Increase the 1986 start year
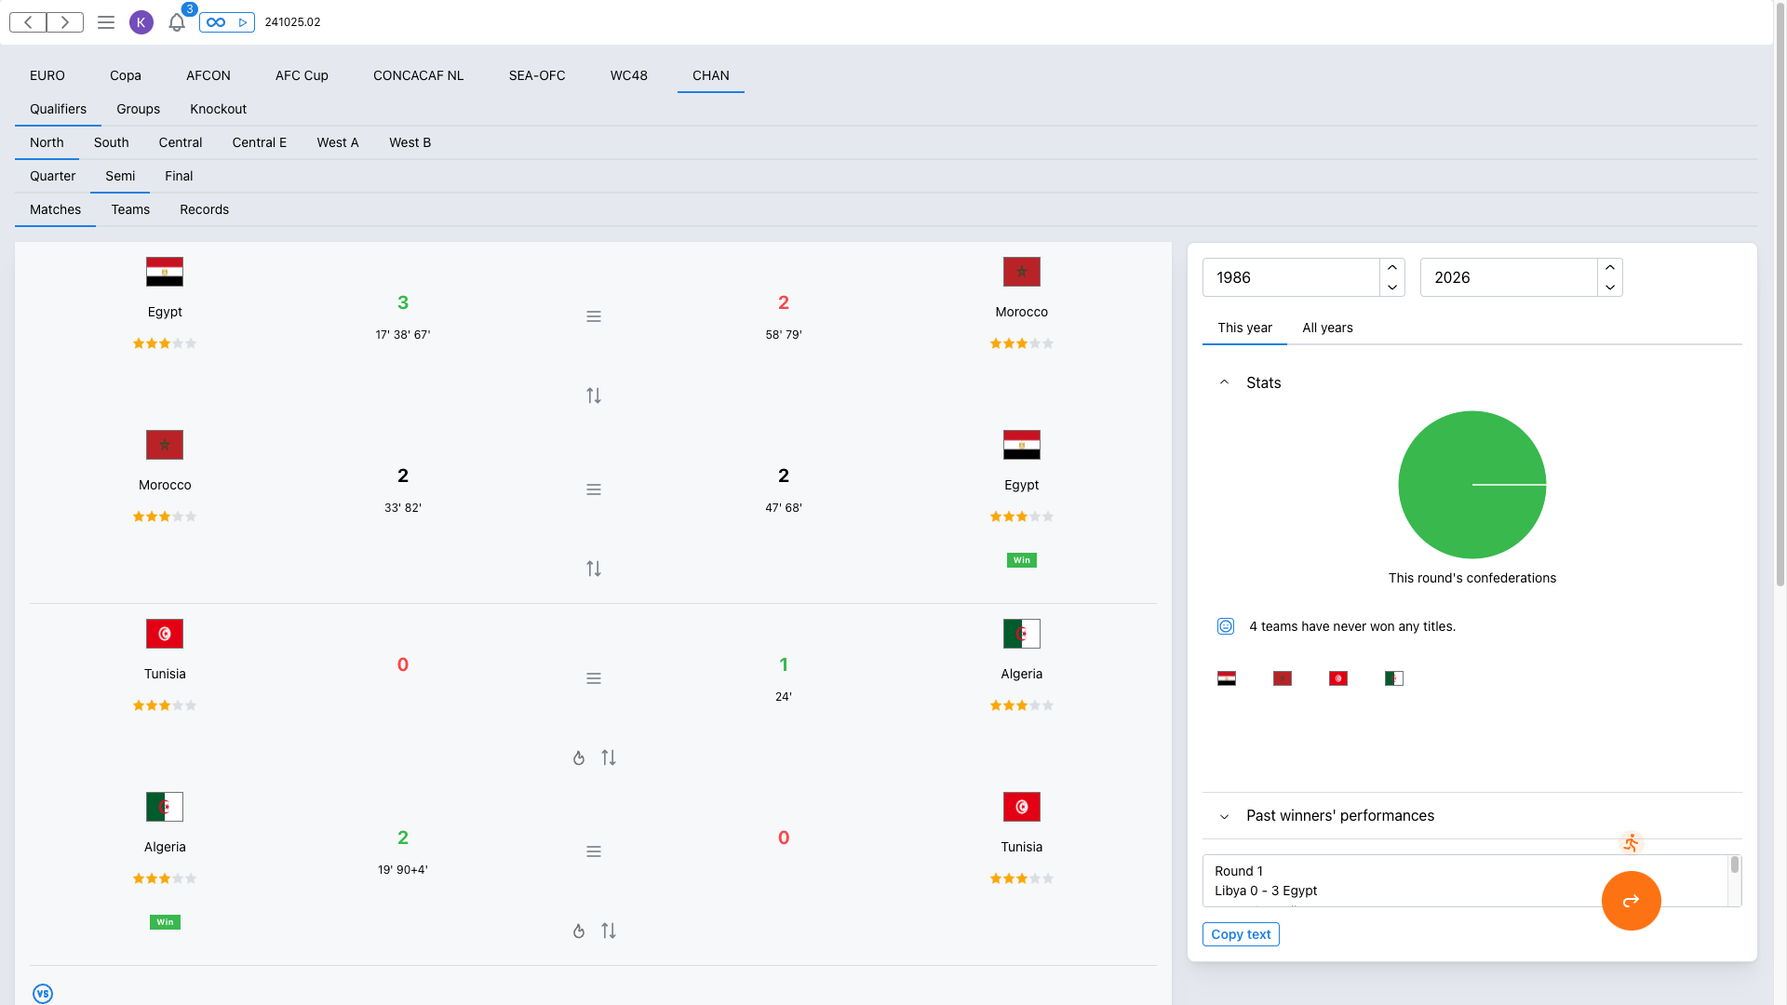The height and width of the screenshot is (1005, 1787). click(1392, 268)
